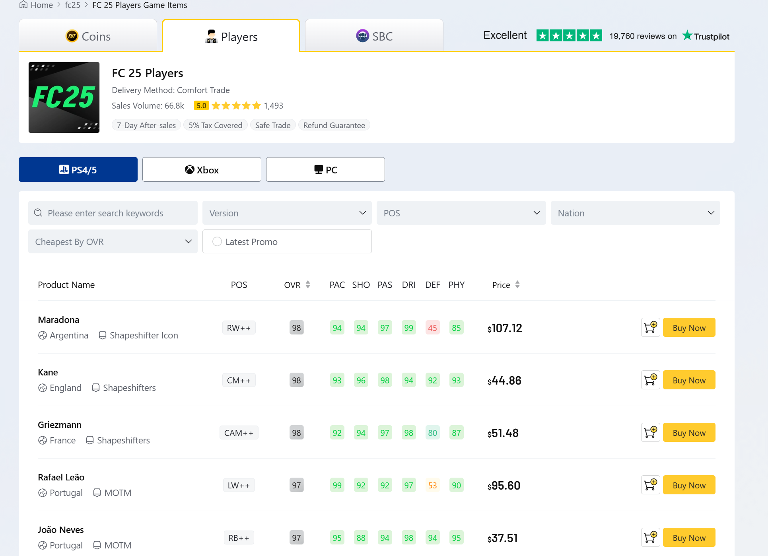Click Rafael Leão's 53 DEF stat
This screenshot has width=768, height=556.
coord(432,485)
